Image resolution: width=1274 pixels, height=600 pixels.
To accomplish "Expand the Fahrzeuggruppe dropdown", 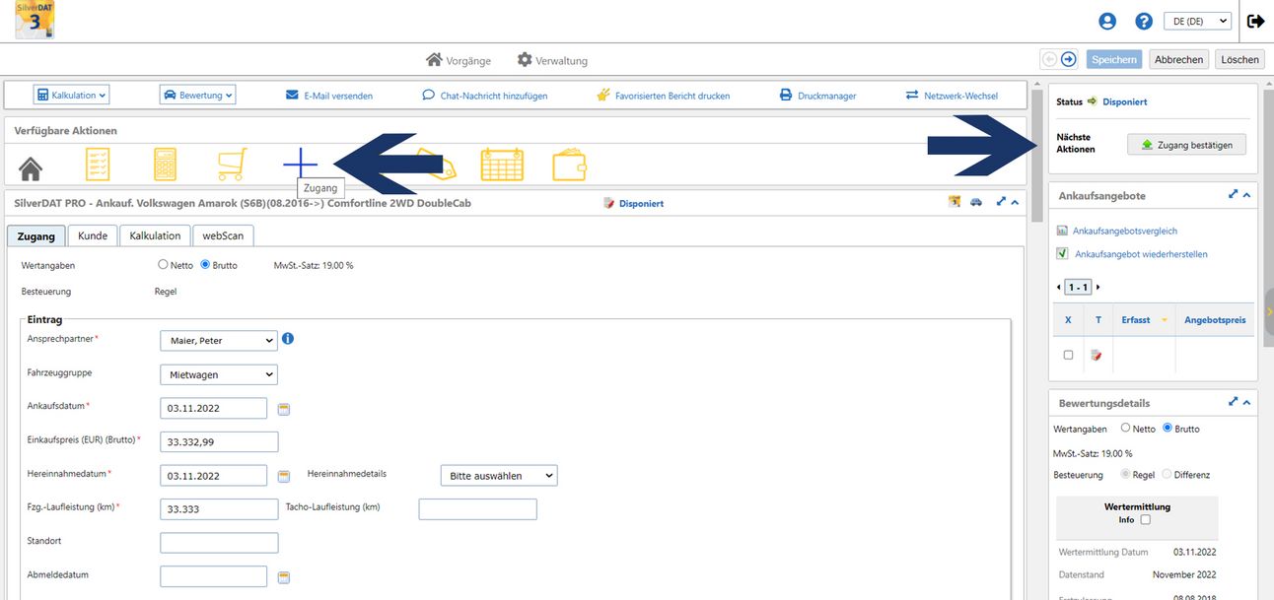I will (x=218, y=374).
